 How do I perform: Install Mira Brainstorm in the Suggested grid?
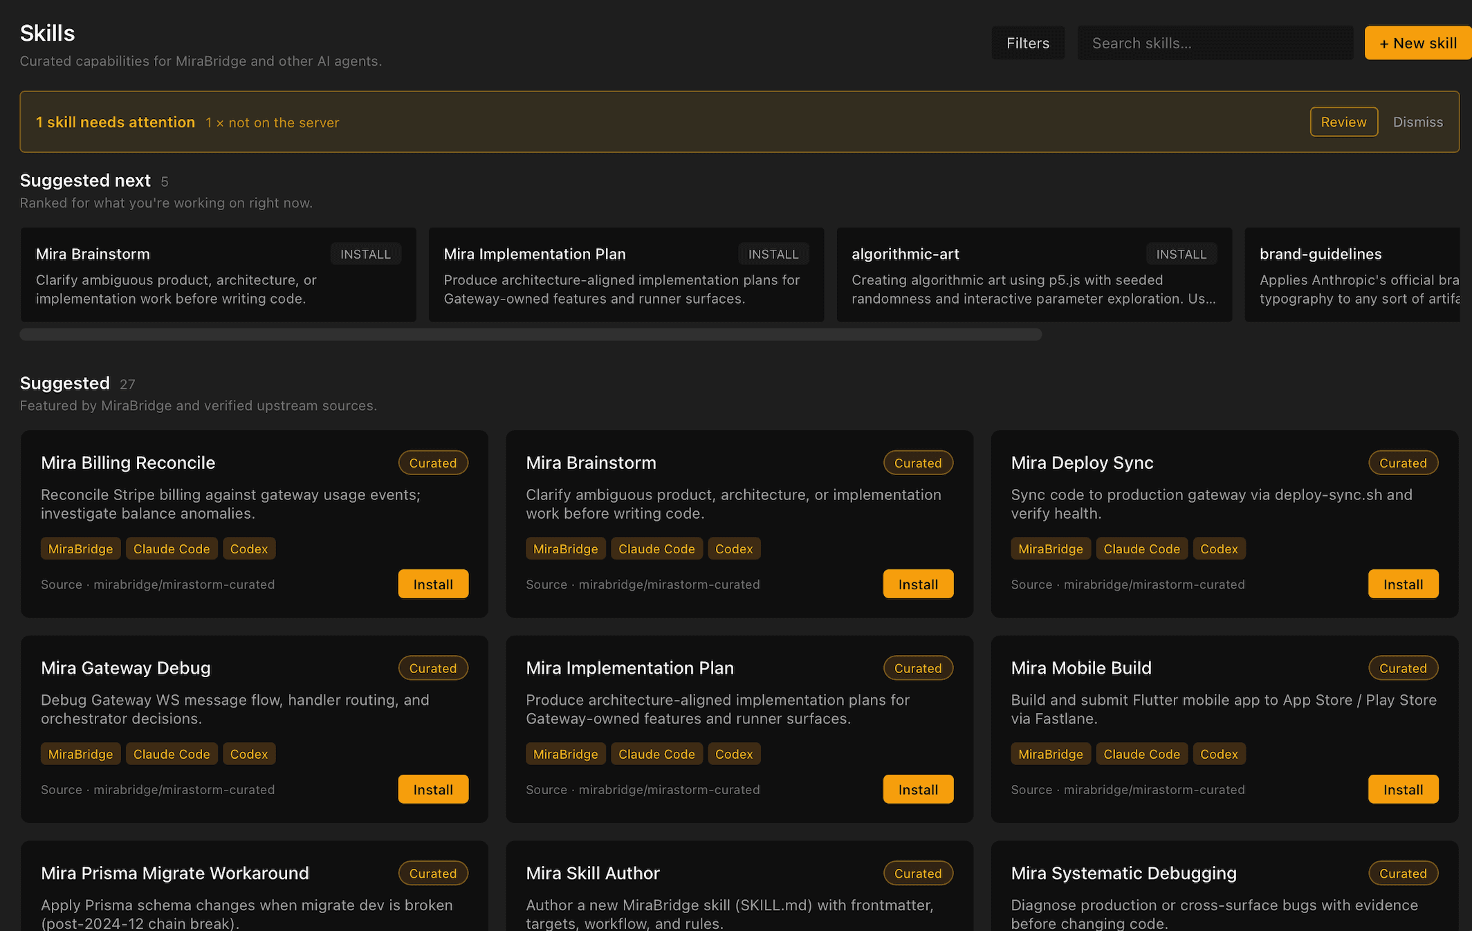(918, 584)
